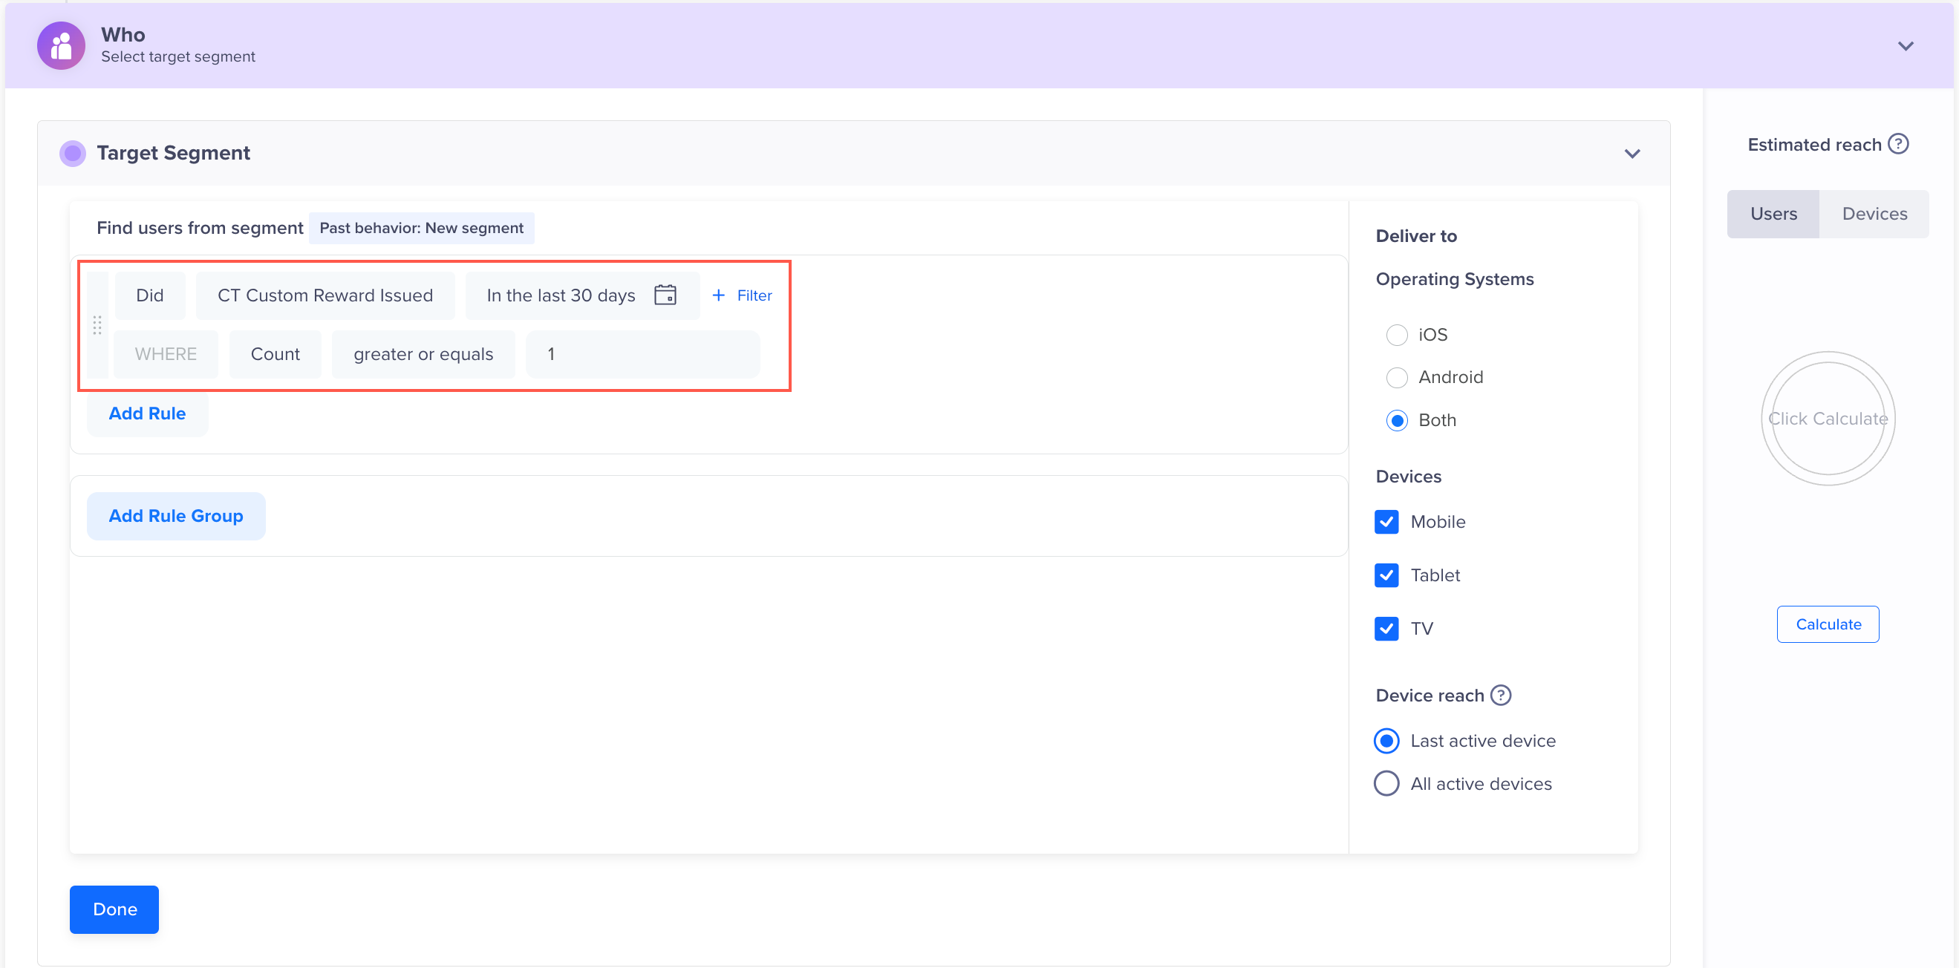Open the calendar icon in date range
Screen dimensions: 1959x968
coord(665,295)
